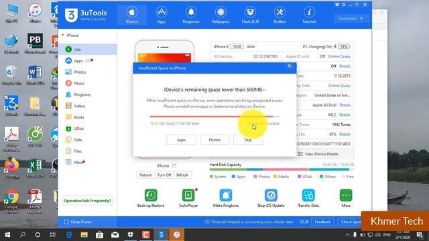Open File Explorer from taskbar
This screenshot has height=241, width=429.
click(84, 235)
